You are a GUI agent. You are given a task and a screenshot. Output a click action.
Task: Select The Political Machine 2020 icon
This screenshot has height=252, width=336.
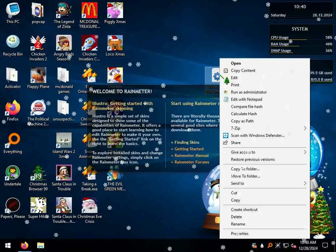point(38,113)
